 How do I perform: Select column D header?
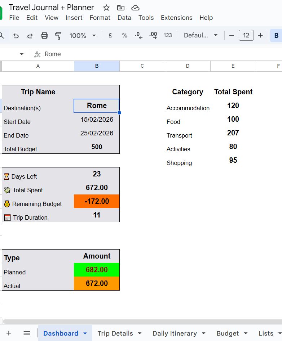188,66
